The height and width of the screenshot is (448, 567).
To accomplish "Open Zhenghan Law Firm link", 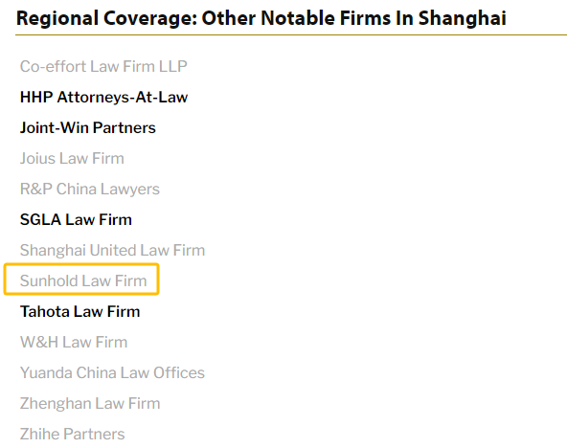I will pyautogui.click(x=90, y=404).
